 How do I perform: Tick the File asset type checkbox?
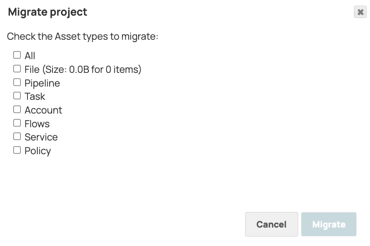17,69
